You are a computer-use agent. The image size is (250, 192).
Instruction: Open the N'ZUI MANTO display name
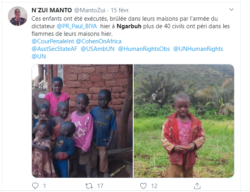tap(52, 10)
